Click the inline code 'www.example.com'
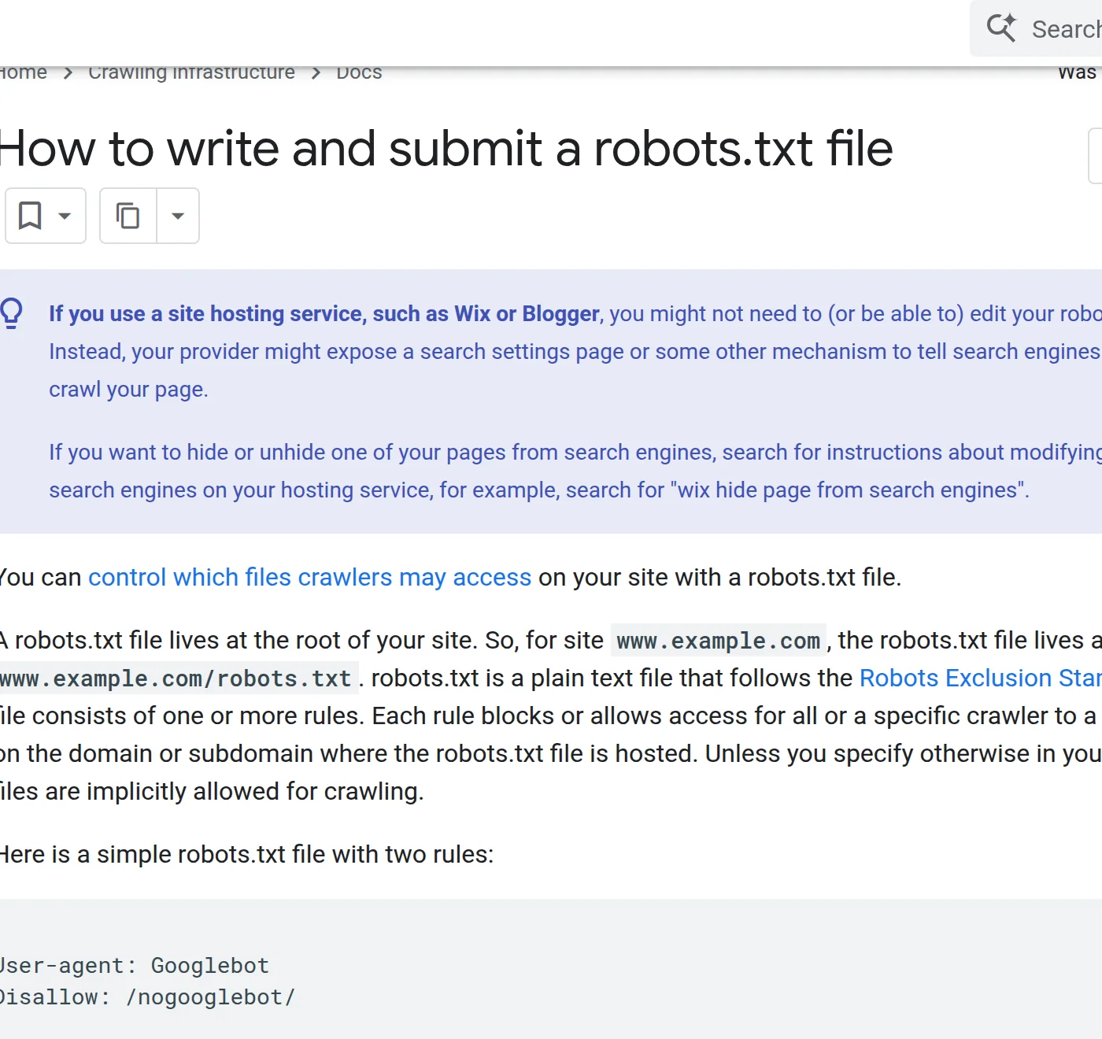This screenshot has height=1039, width=1102. [x=719, y=641]
